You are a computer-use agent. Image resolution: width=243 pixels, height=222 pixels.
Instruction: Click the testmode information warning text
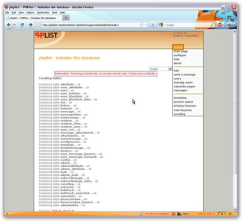tap(106, 73)
